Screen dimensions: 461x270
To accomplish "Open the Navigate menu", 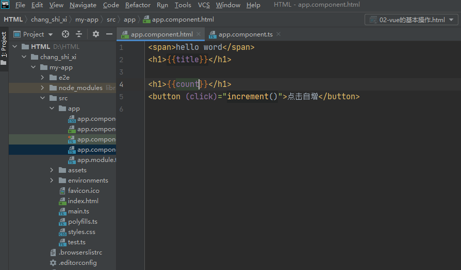I will click(x=83, y=5).
